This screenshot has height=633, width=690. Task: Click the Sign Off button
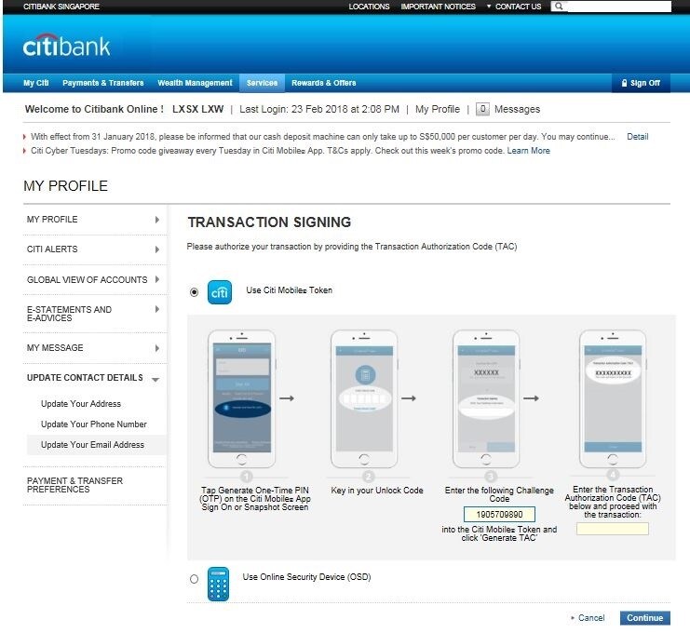point(641,83)
